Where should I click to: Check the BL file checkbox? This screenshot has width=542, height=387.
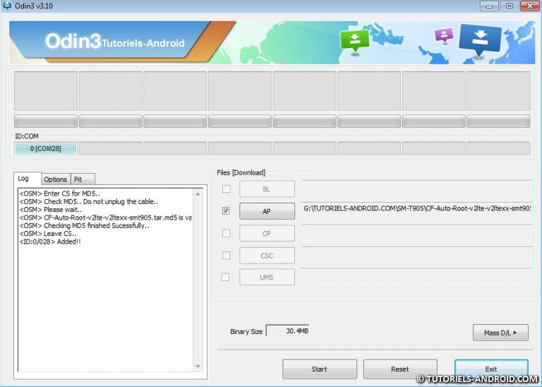226,189
